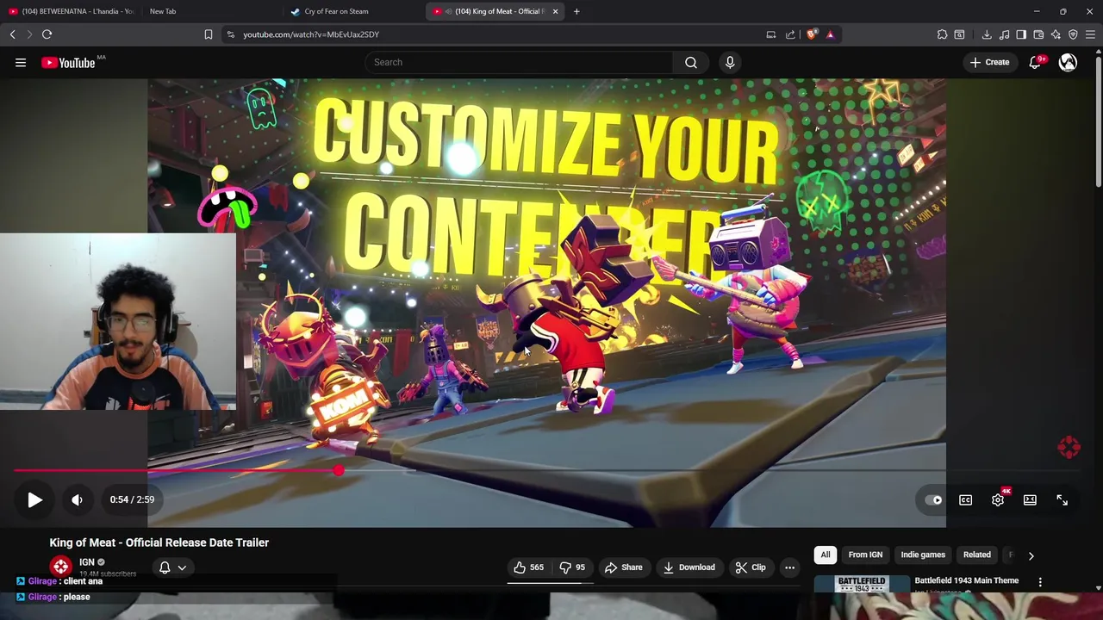Open the IGN channel avatar

tap(60, 567)
